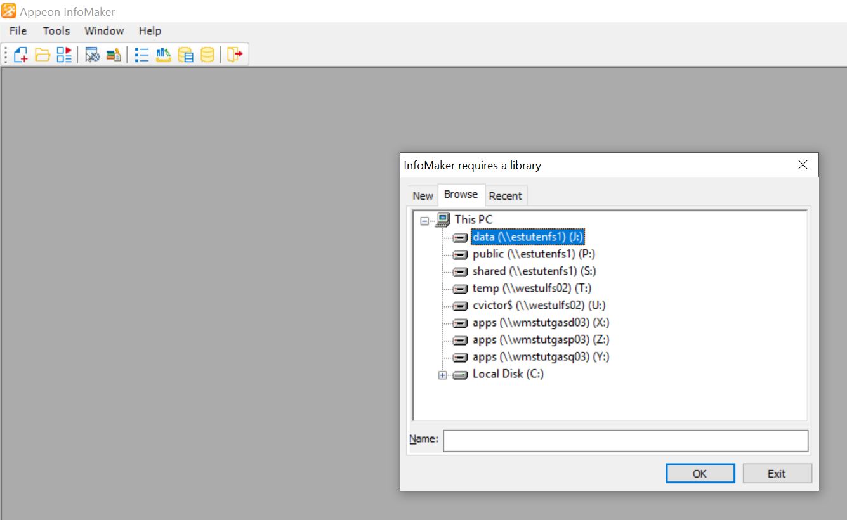Click the Exit button in dialog
The image size is (847, 520).
pyautogui.click(x=777, y=473)
